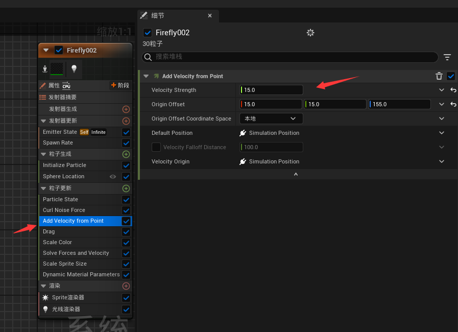Collapse the 粒子更新 group

coord(43,188)
